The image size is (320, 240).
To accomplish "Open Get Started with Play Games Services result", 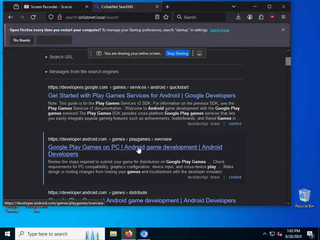I will point(142,96).
